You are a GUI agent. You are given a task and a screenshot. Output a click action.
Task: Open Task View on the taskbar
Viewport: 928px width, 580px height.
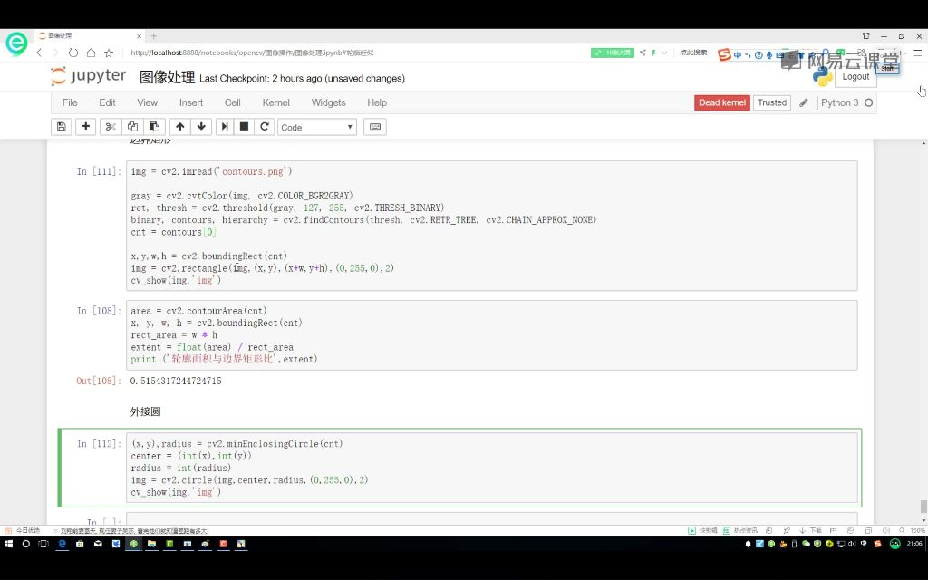pos(43,544)
